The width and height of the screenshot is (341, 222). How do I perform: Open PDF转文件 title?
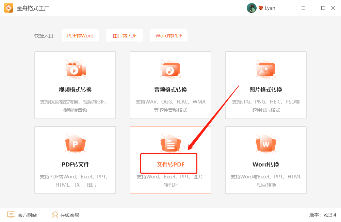point(75,164)
